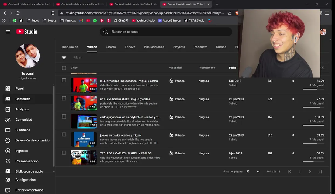335x194 pixels.
Task: Open rows per page dropdown
Action: [253, 172]
